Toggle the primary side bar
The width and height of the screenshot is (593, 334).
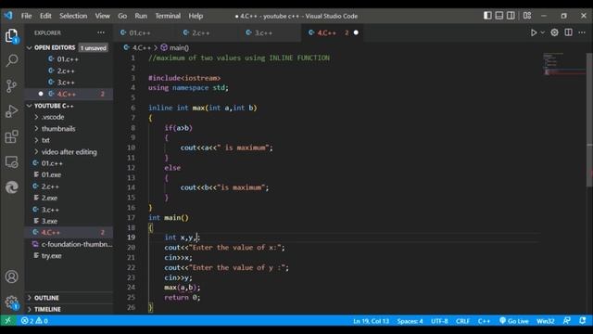[x=488, y=16]
